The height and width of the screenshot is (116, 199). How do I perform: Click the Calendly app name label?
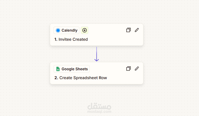pyautogui.click(x=69, y=30)
